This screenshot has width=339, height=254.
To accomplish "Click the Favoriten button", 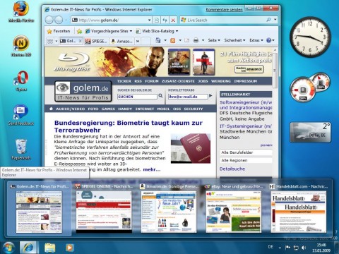I will tap(59, 31).
